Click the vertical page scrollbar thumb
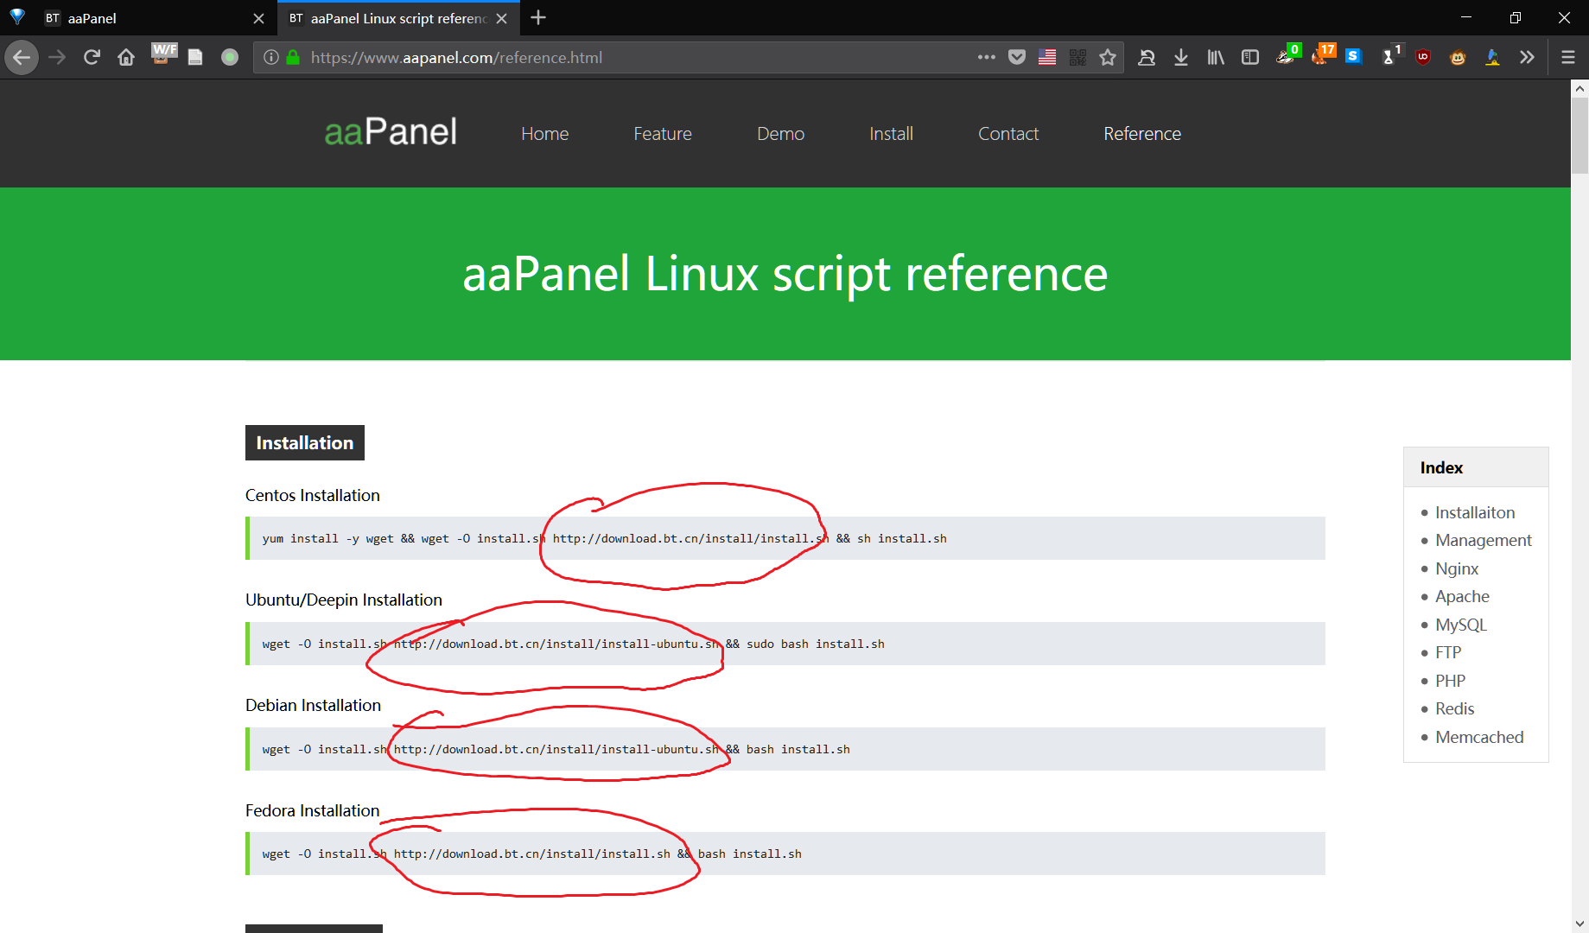This screenshot has width=1589, height=933. click(x=1579, y=134)
